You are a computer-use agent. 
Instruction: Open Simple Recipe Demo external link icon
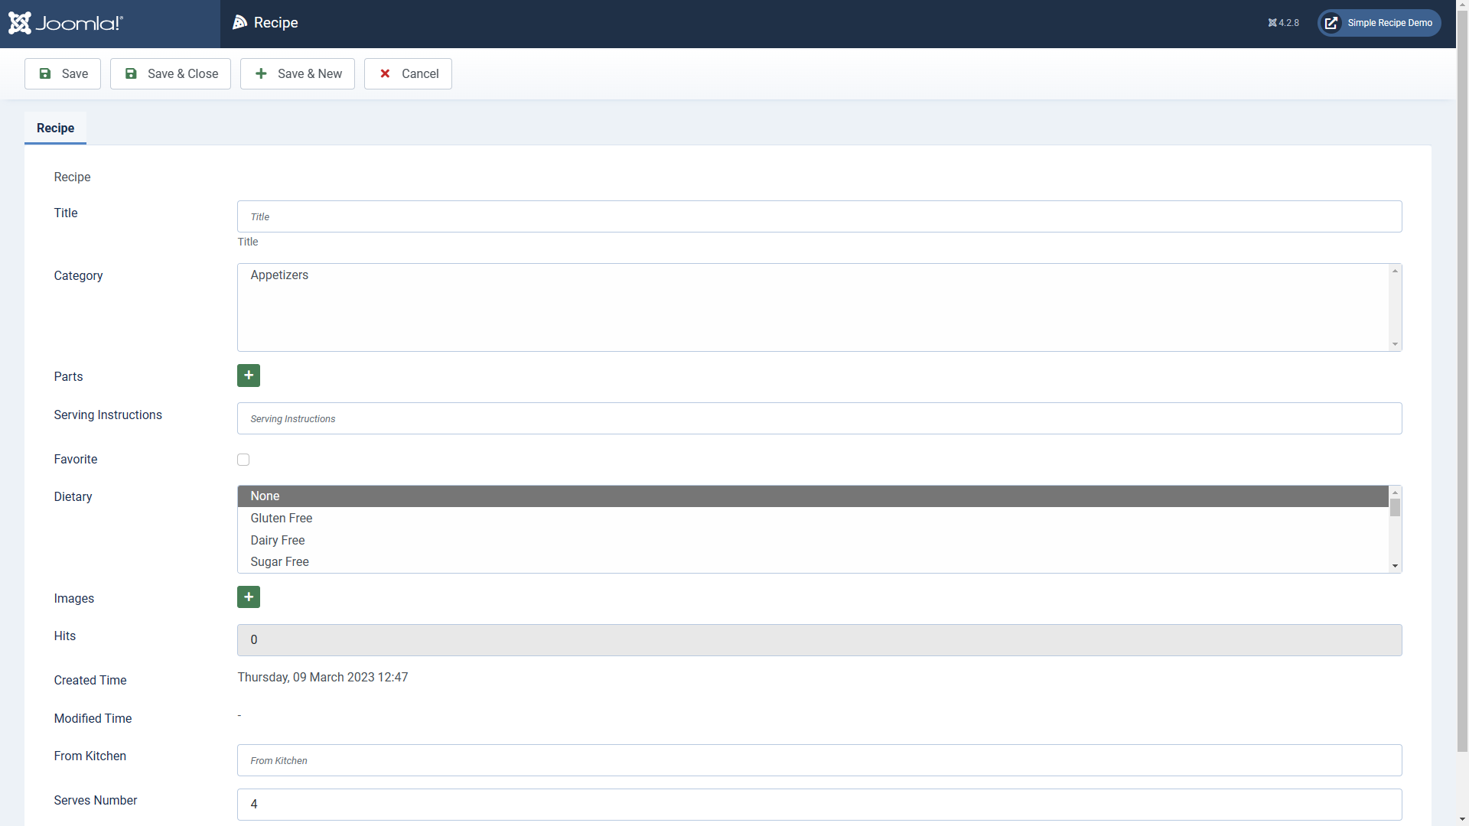(x=1331, y=23)
